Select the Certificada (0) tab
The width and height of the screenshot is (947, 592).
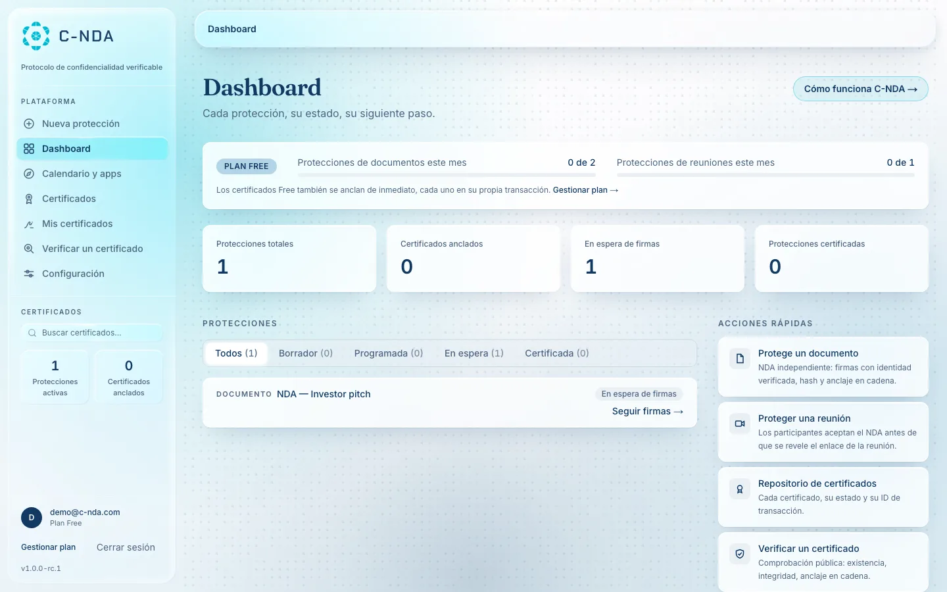click(557, 353)
